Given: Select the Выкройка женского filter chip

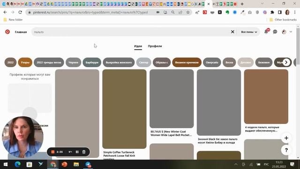Looking at the screenshot, I should 119,62.
